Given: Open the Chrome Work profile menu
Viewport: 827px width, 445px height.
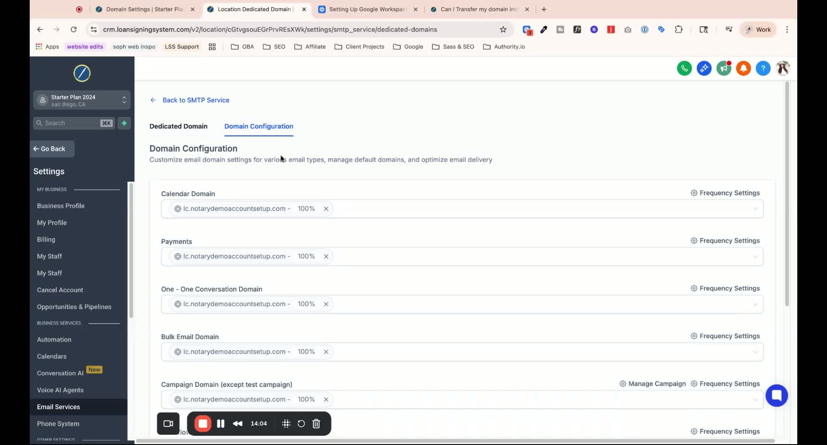Looking at the screenshot, I should coord(758,29).
